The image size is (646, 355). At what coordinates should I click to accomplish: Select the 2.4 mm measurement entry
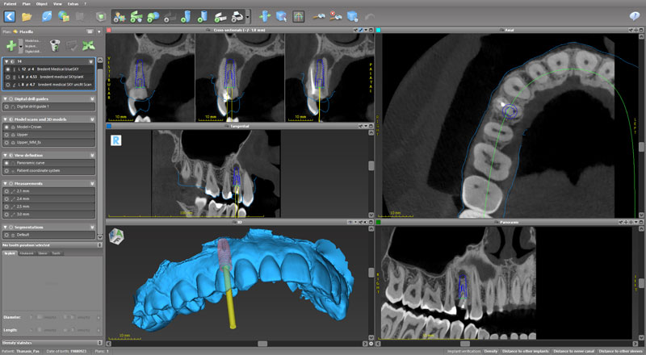point(24,198)
